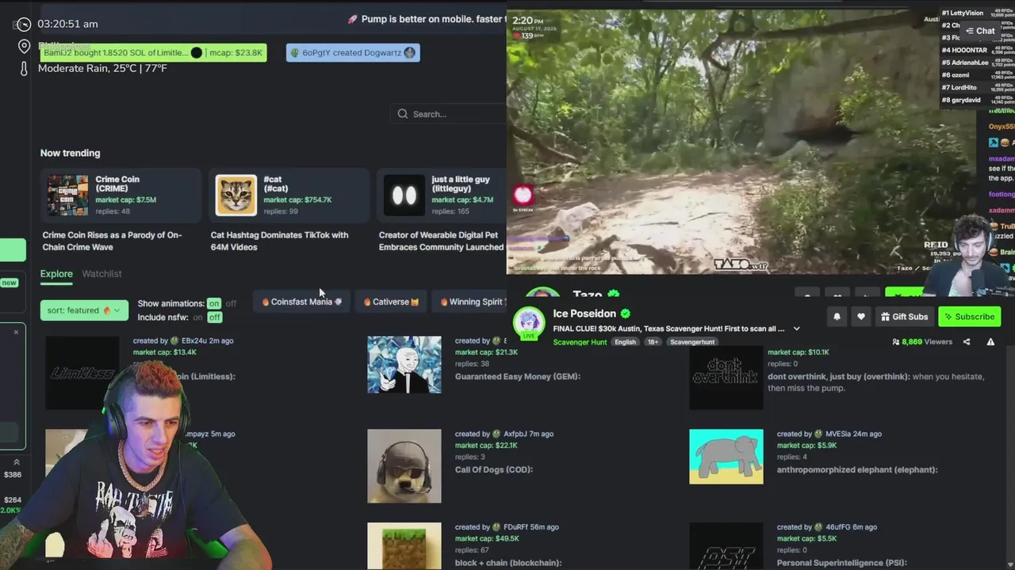
Task: Open the sort: featured dropdown
Action: (84, 310)
